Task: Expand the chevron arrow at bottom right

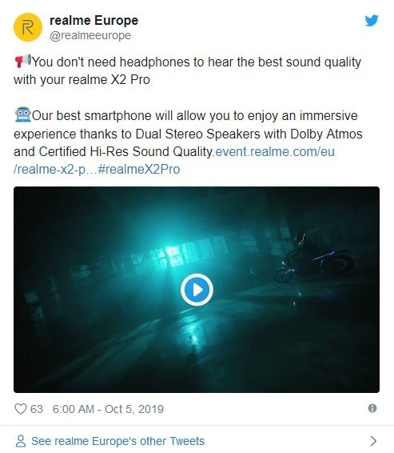Action: (x=373, y=441)
